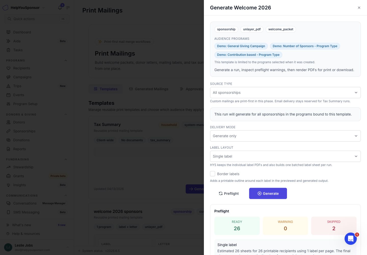Switch to the Templates tab

tap(106, 89)
